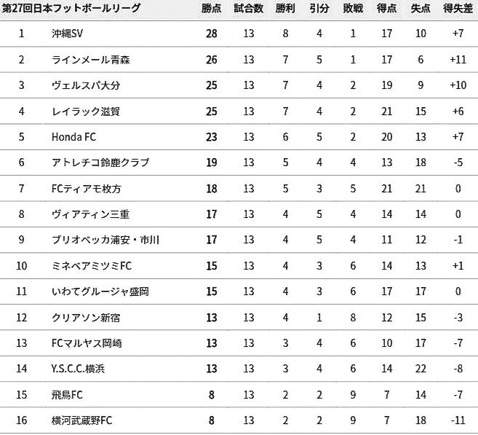Viewport: 478px width, 435px height.
Task: Click the 沖縄SV team name
Action: (x=67, y=34)
